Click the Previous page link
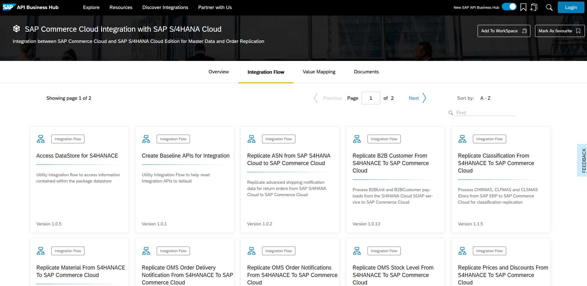The height and width of the screenshot is (286, 587). pyautogui.click(x=332, y=98)
